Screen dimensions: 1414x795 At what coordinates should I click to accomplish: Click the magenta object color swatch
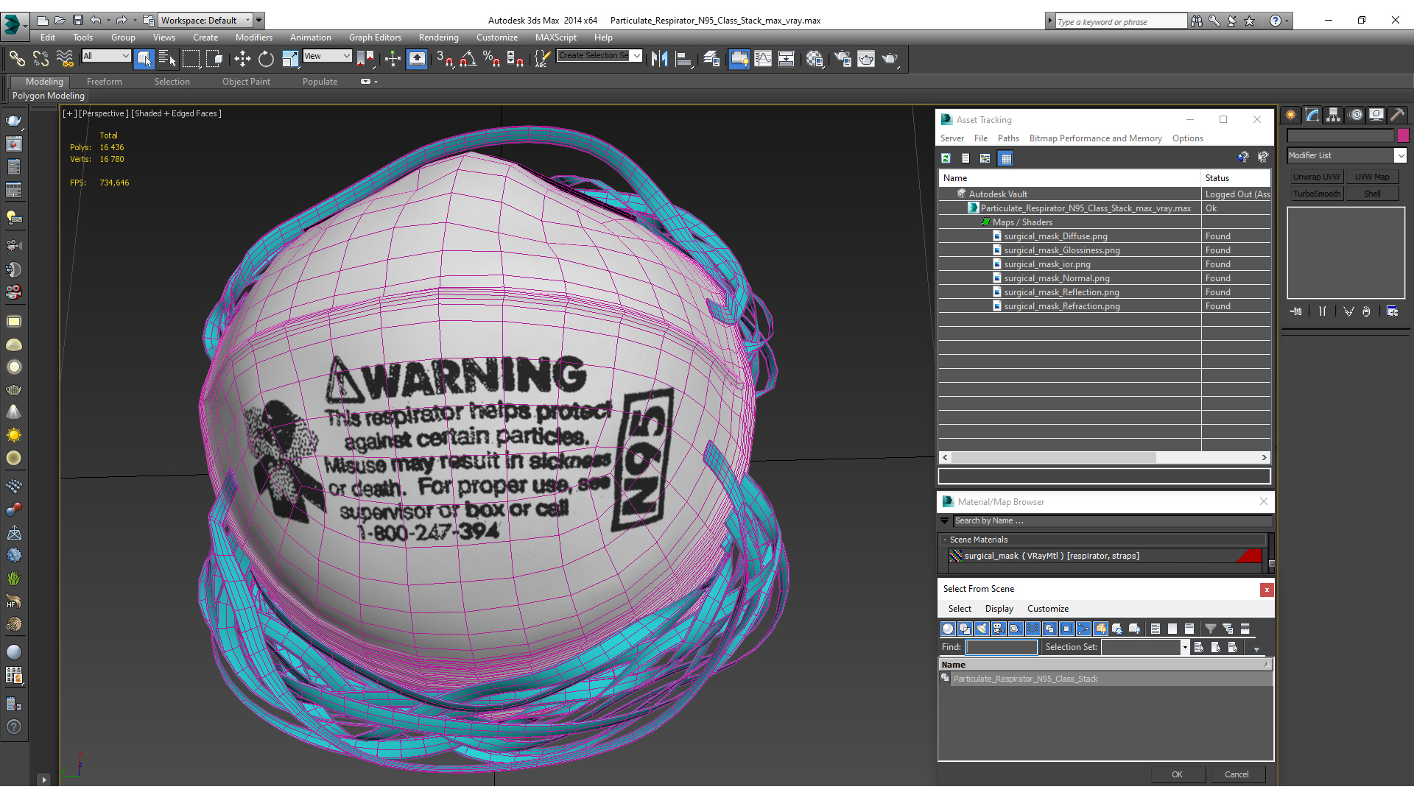pos(1403,135)
